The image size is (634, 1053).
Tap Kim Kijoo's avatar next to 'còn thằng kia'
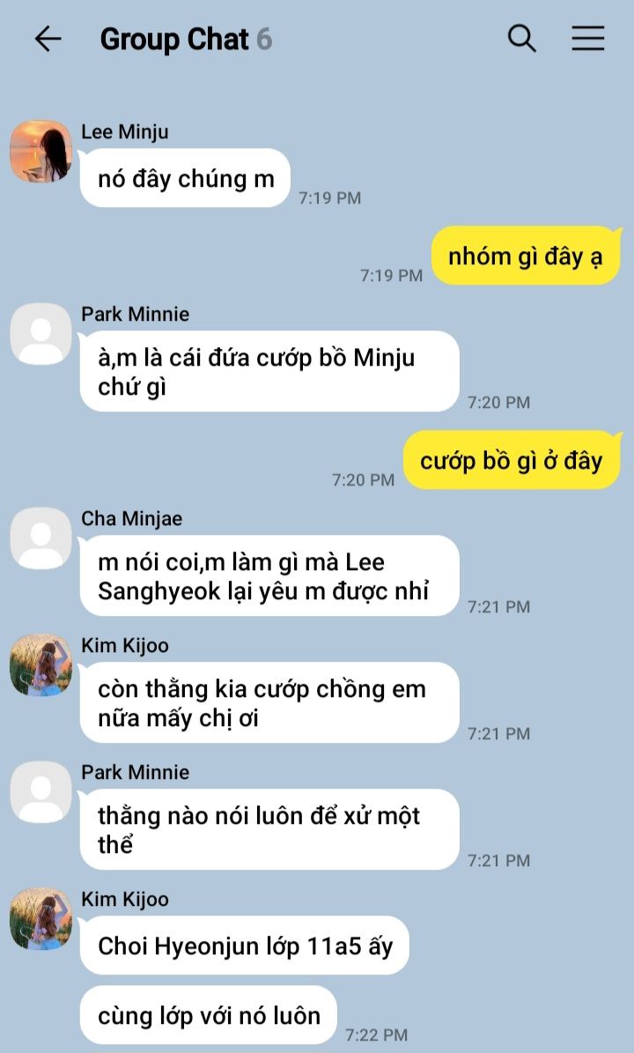coord(41,664)
